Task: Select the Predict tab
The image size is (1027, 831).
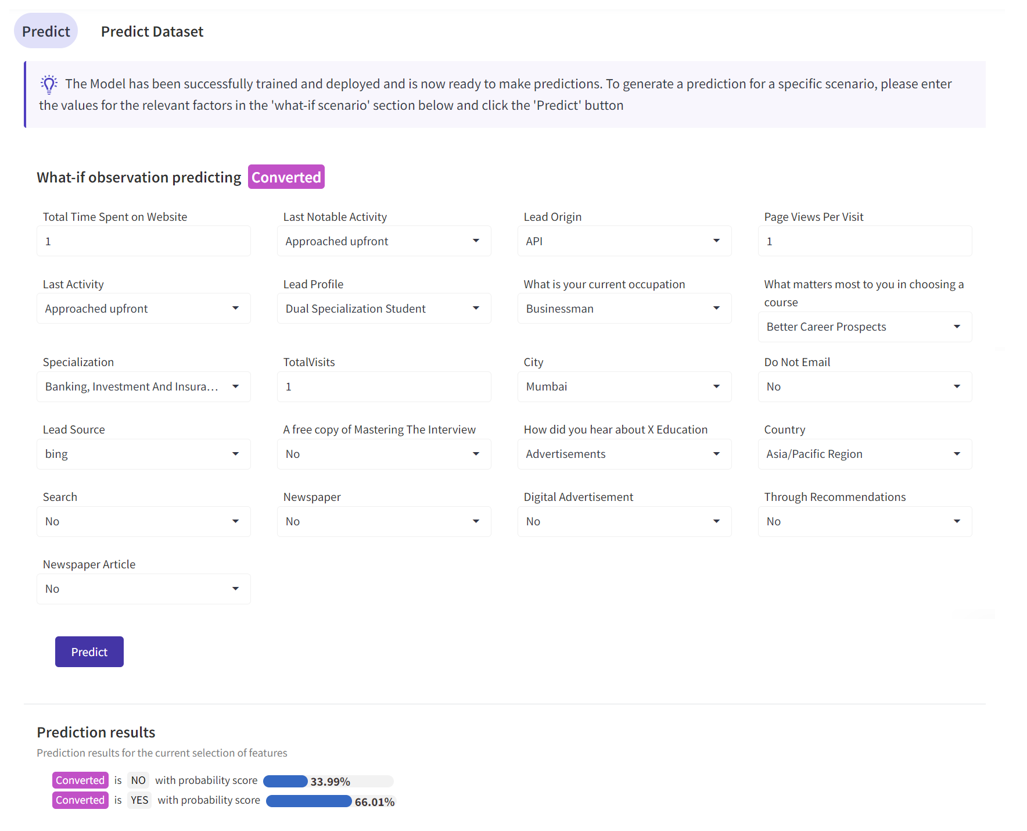Action: [46, 31]
